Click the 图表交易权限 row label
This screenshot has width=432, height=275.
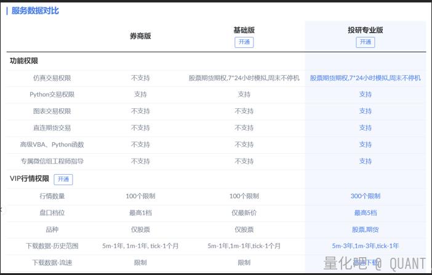(52, 111)
